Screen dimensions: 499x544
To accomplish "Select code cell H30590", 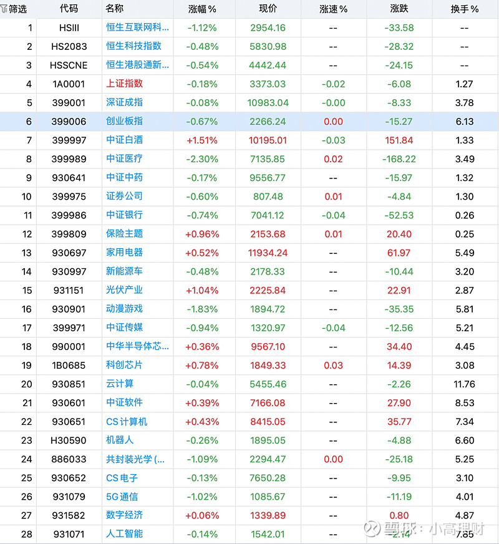I will coord(69,440).
